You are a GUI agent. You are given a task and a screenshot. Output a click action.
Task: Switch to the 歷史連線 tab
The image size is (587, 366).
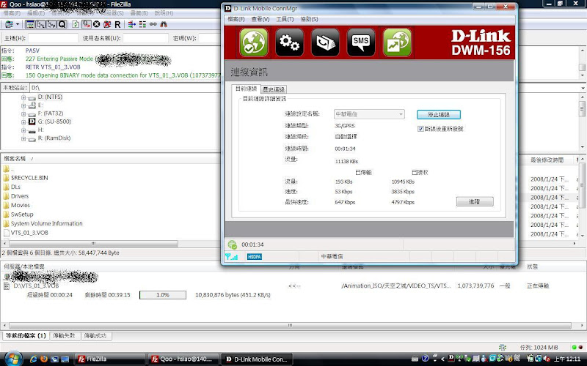pyautogui.click(x=274, y=89)
